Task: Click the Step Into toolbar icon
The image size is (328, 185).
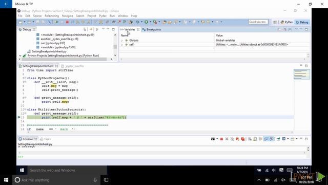Action: (78, 22)
